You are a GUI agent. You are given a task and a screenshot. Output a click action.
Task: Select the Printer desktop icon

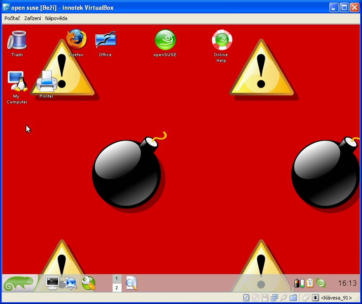(46, 82)
